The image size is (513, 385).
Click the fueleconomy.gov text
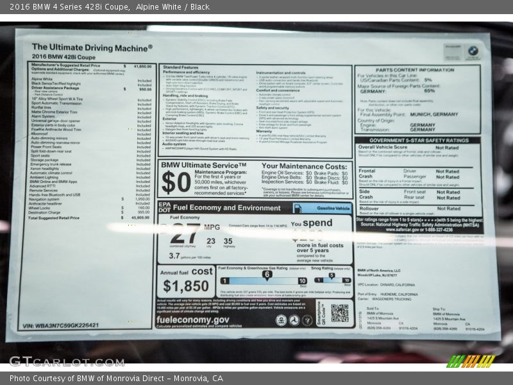pos(193,320)
